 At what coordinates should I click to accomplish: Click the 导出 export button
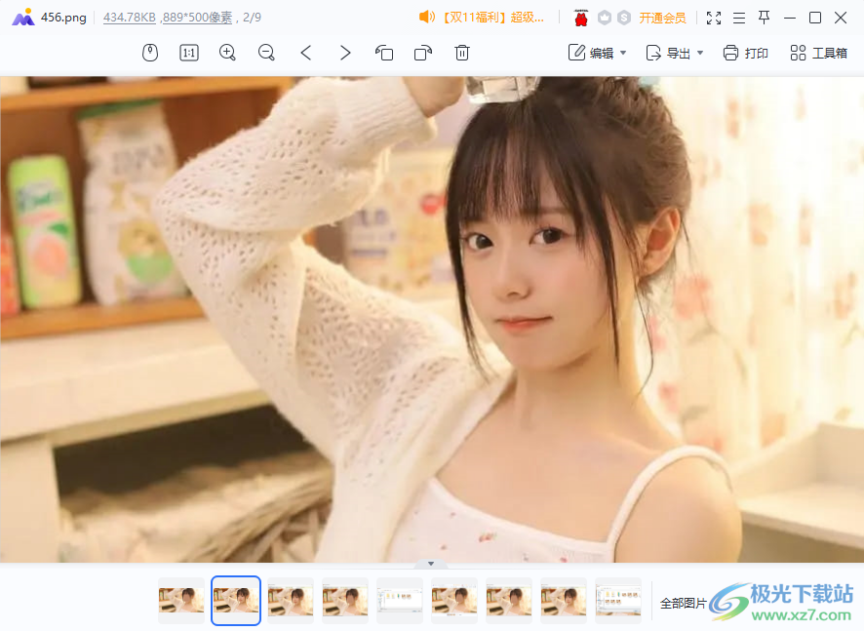tap(668, 53)
